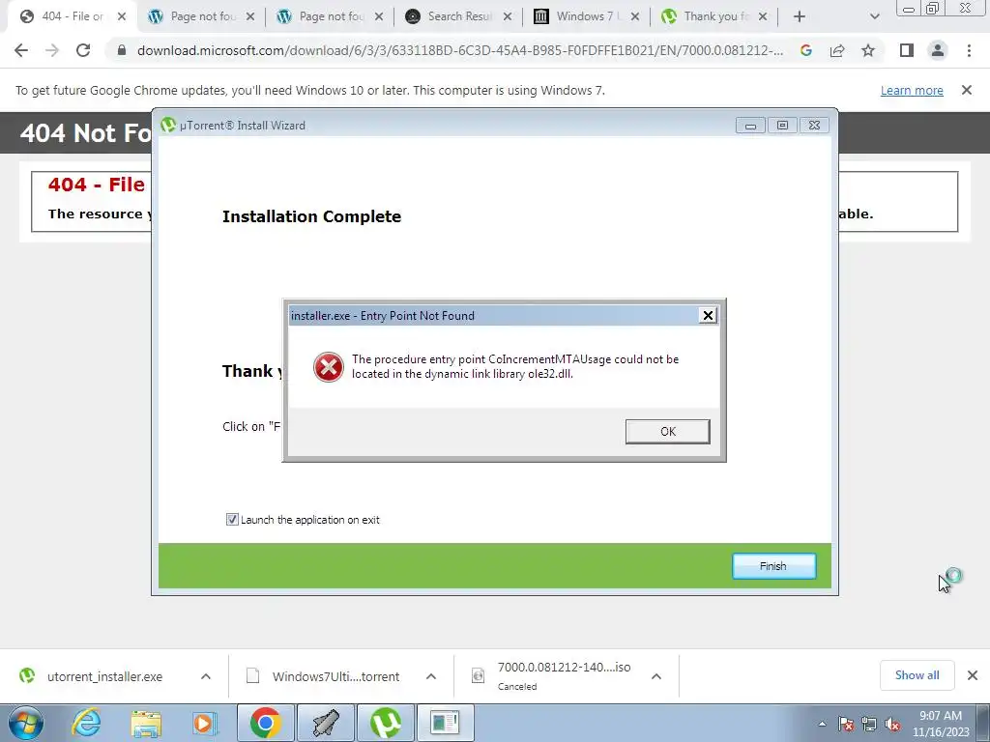
Task: Open Chrome side panel icon
Action: [907, 50]
